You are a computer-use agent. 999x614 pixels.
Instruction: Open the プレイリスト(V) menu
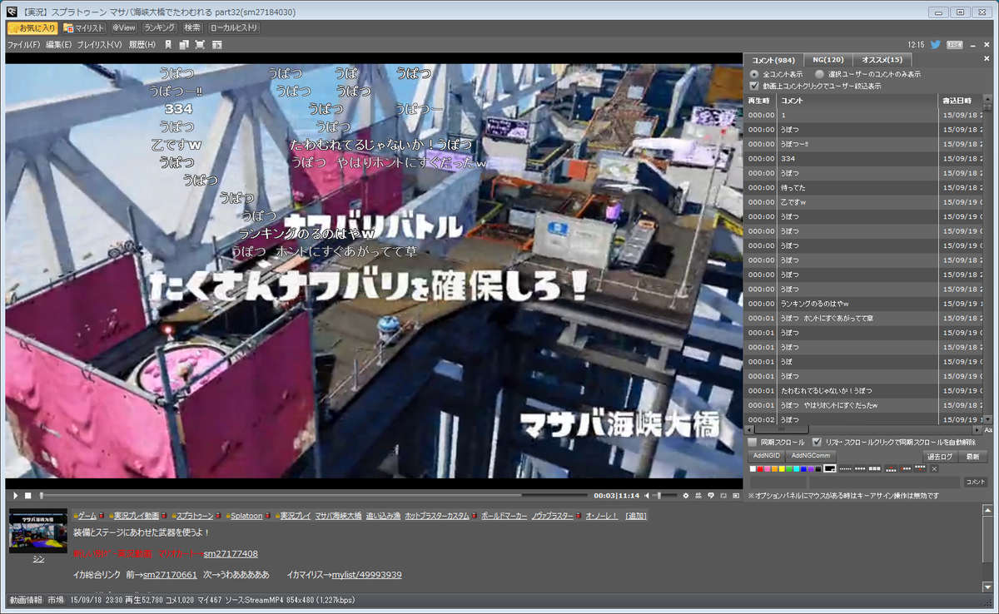coord(99,44)
